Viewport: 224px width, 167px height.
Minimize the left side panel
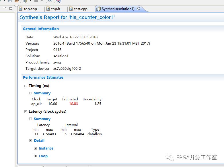pyautogui.click(x=4, y=8)
